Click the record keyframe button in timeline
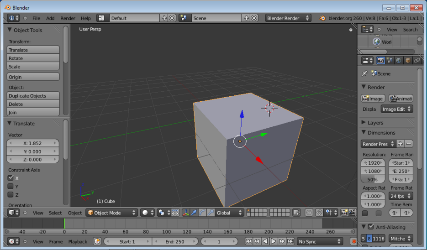Screen dimensions: 427x250 [353, 241]
